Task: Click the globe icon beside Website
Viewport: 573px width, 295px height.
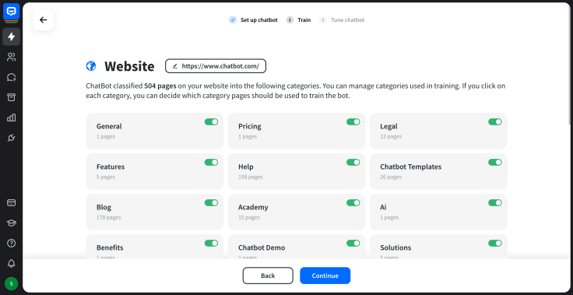Action: click(x=91, y=66)
